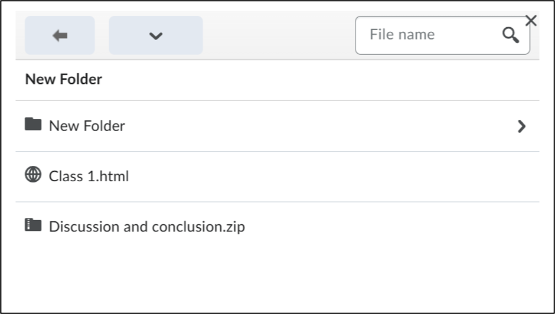This screenshot has width=555, height=314.
Task: Select the Class 1.html file name
Action: click(89, 176)
